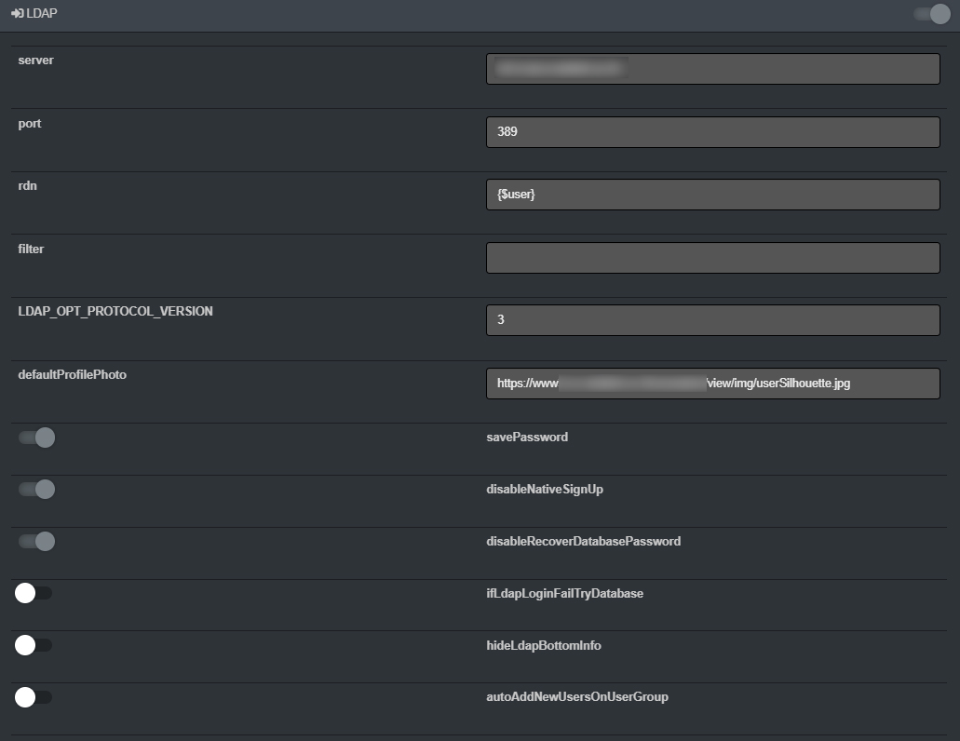Enable autoAddNewUsersOnUserGroup
Image resolution: width=960 pixels, height=741 pixels.
pyautogui.click(x=34, y=696)
